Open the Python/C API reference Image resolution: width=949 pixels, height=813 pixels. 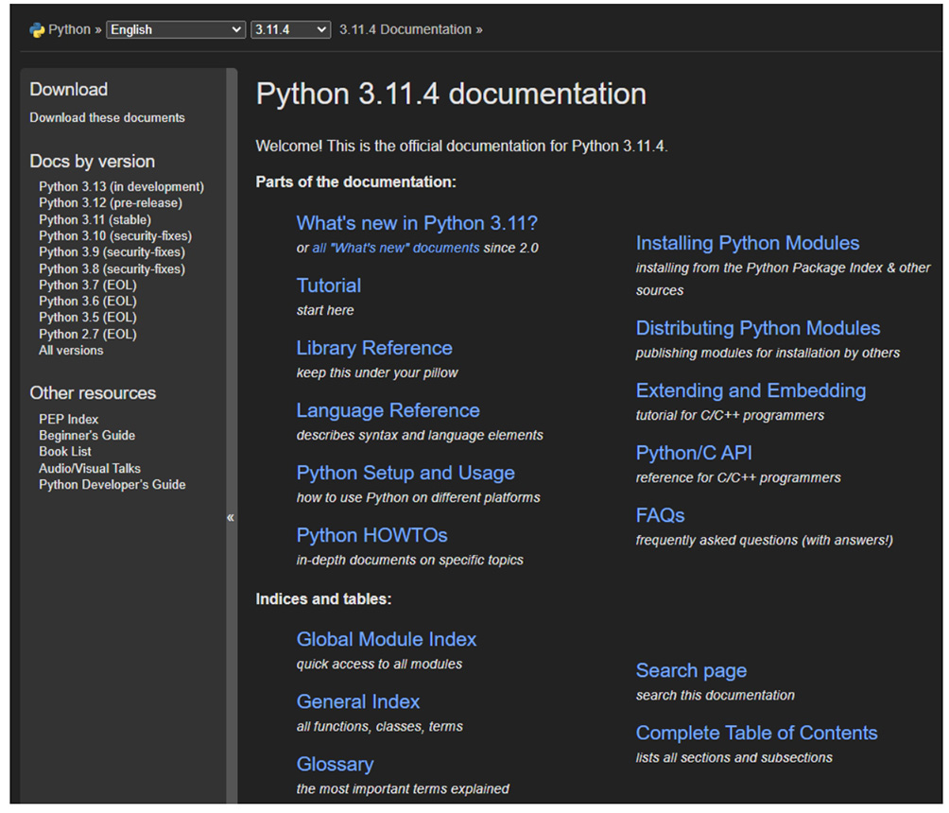pos(694,453)
